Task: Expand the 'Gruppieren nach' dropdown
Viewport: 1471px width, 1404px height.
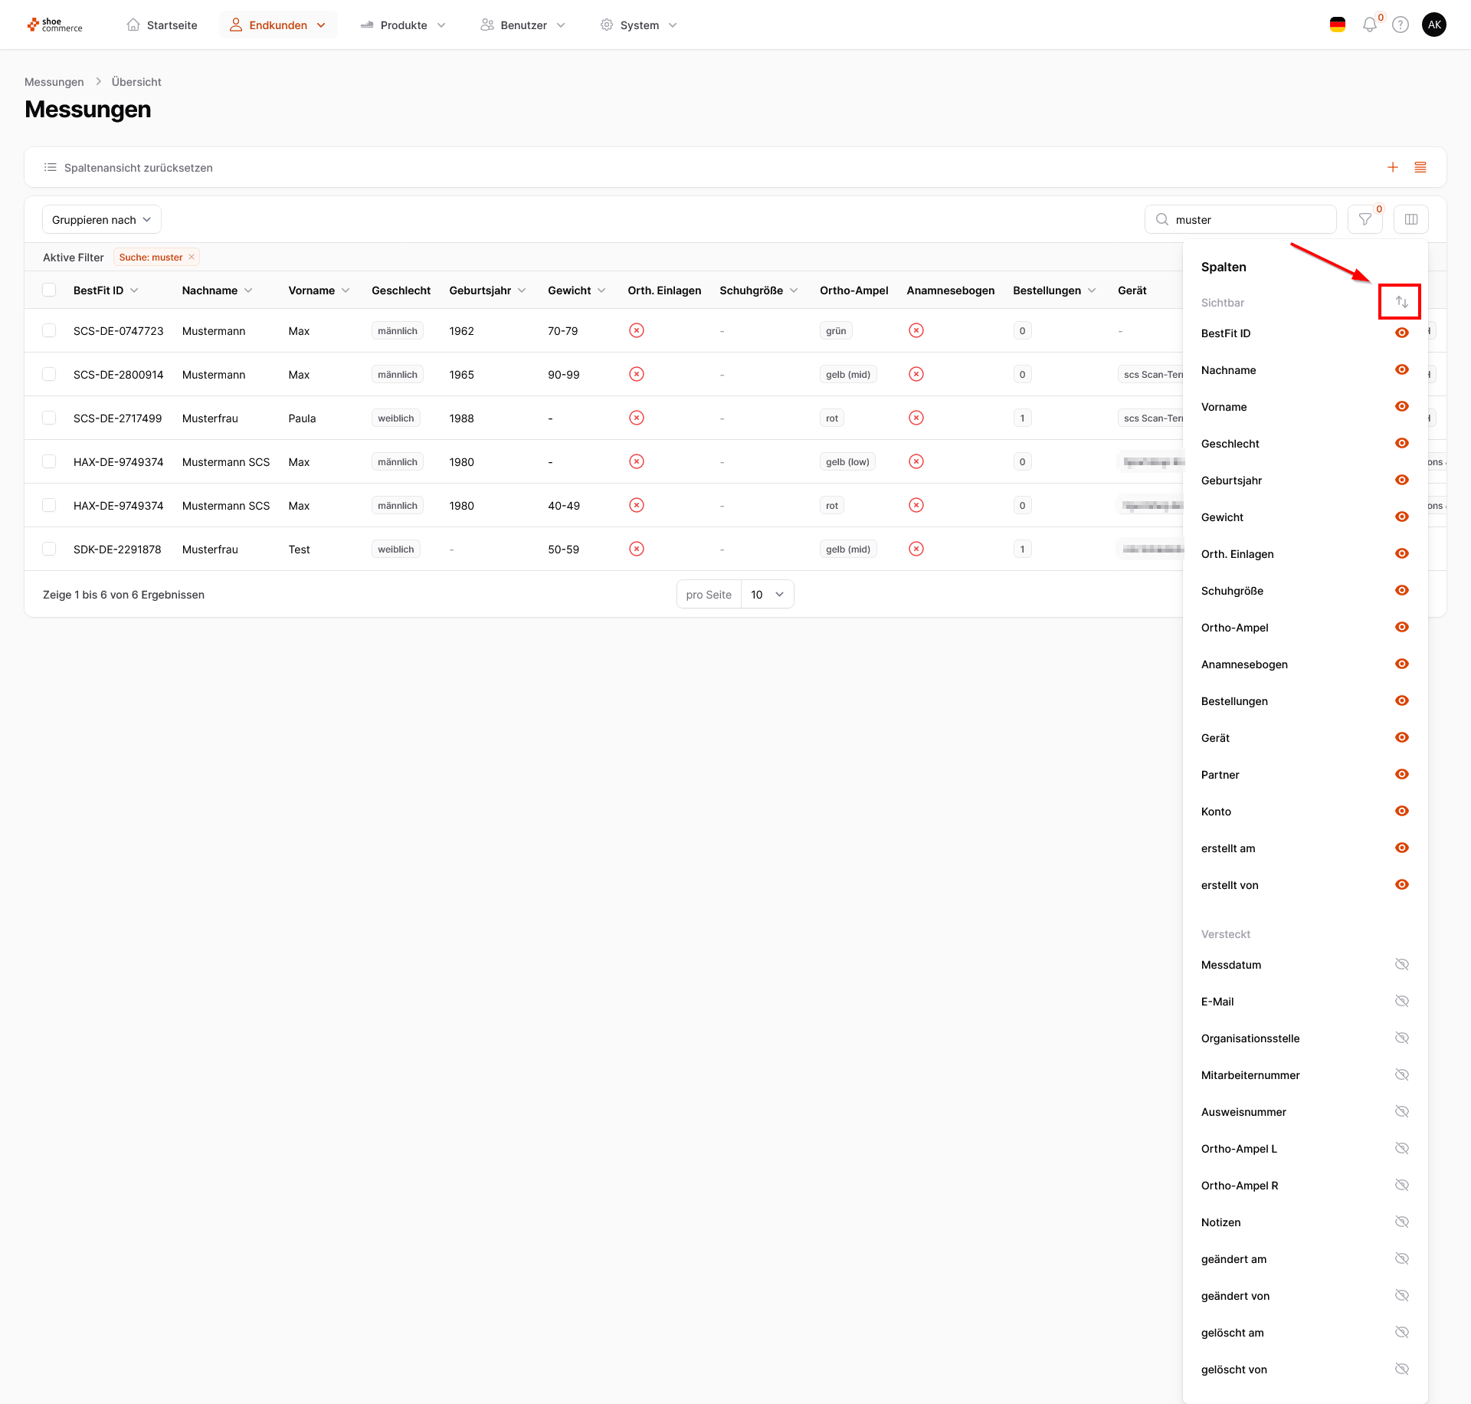Action: [101, 220]
